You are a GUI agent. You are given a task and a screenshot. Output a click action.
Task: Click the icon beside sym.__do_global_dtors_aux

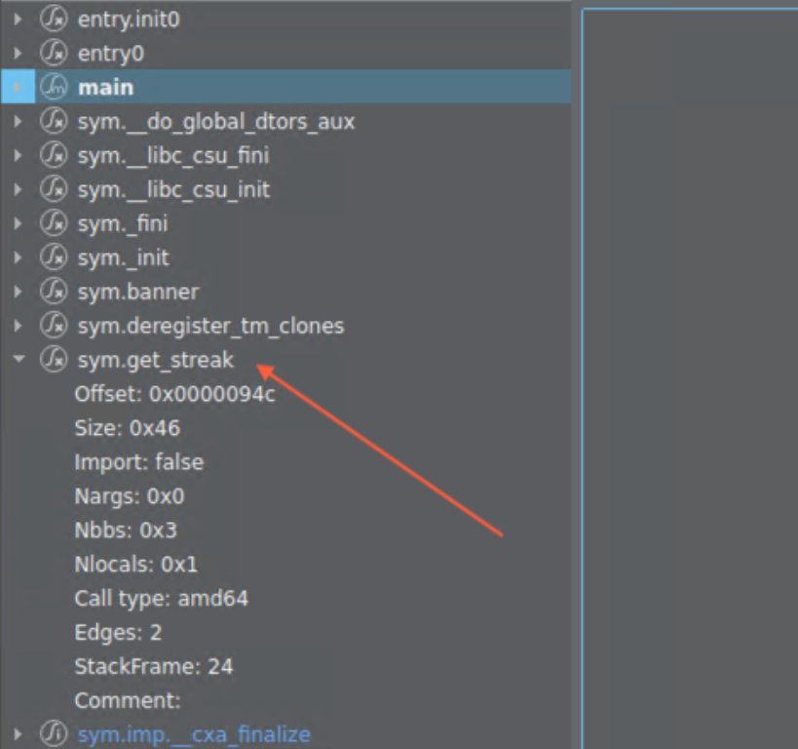click(54, 122)
